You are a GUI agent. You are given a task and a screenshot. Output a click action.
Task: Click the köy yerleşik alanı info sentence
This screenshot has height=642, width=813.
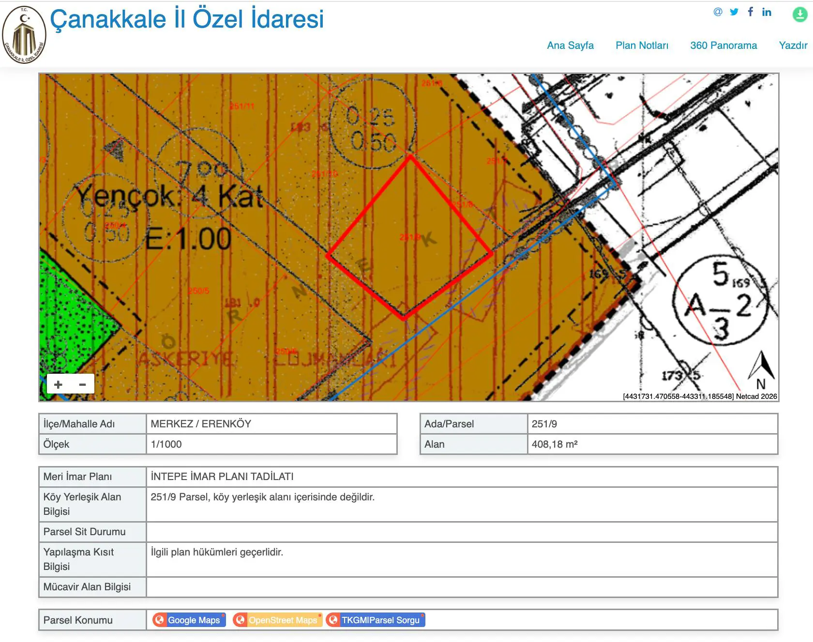pos(262,497)
